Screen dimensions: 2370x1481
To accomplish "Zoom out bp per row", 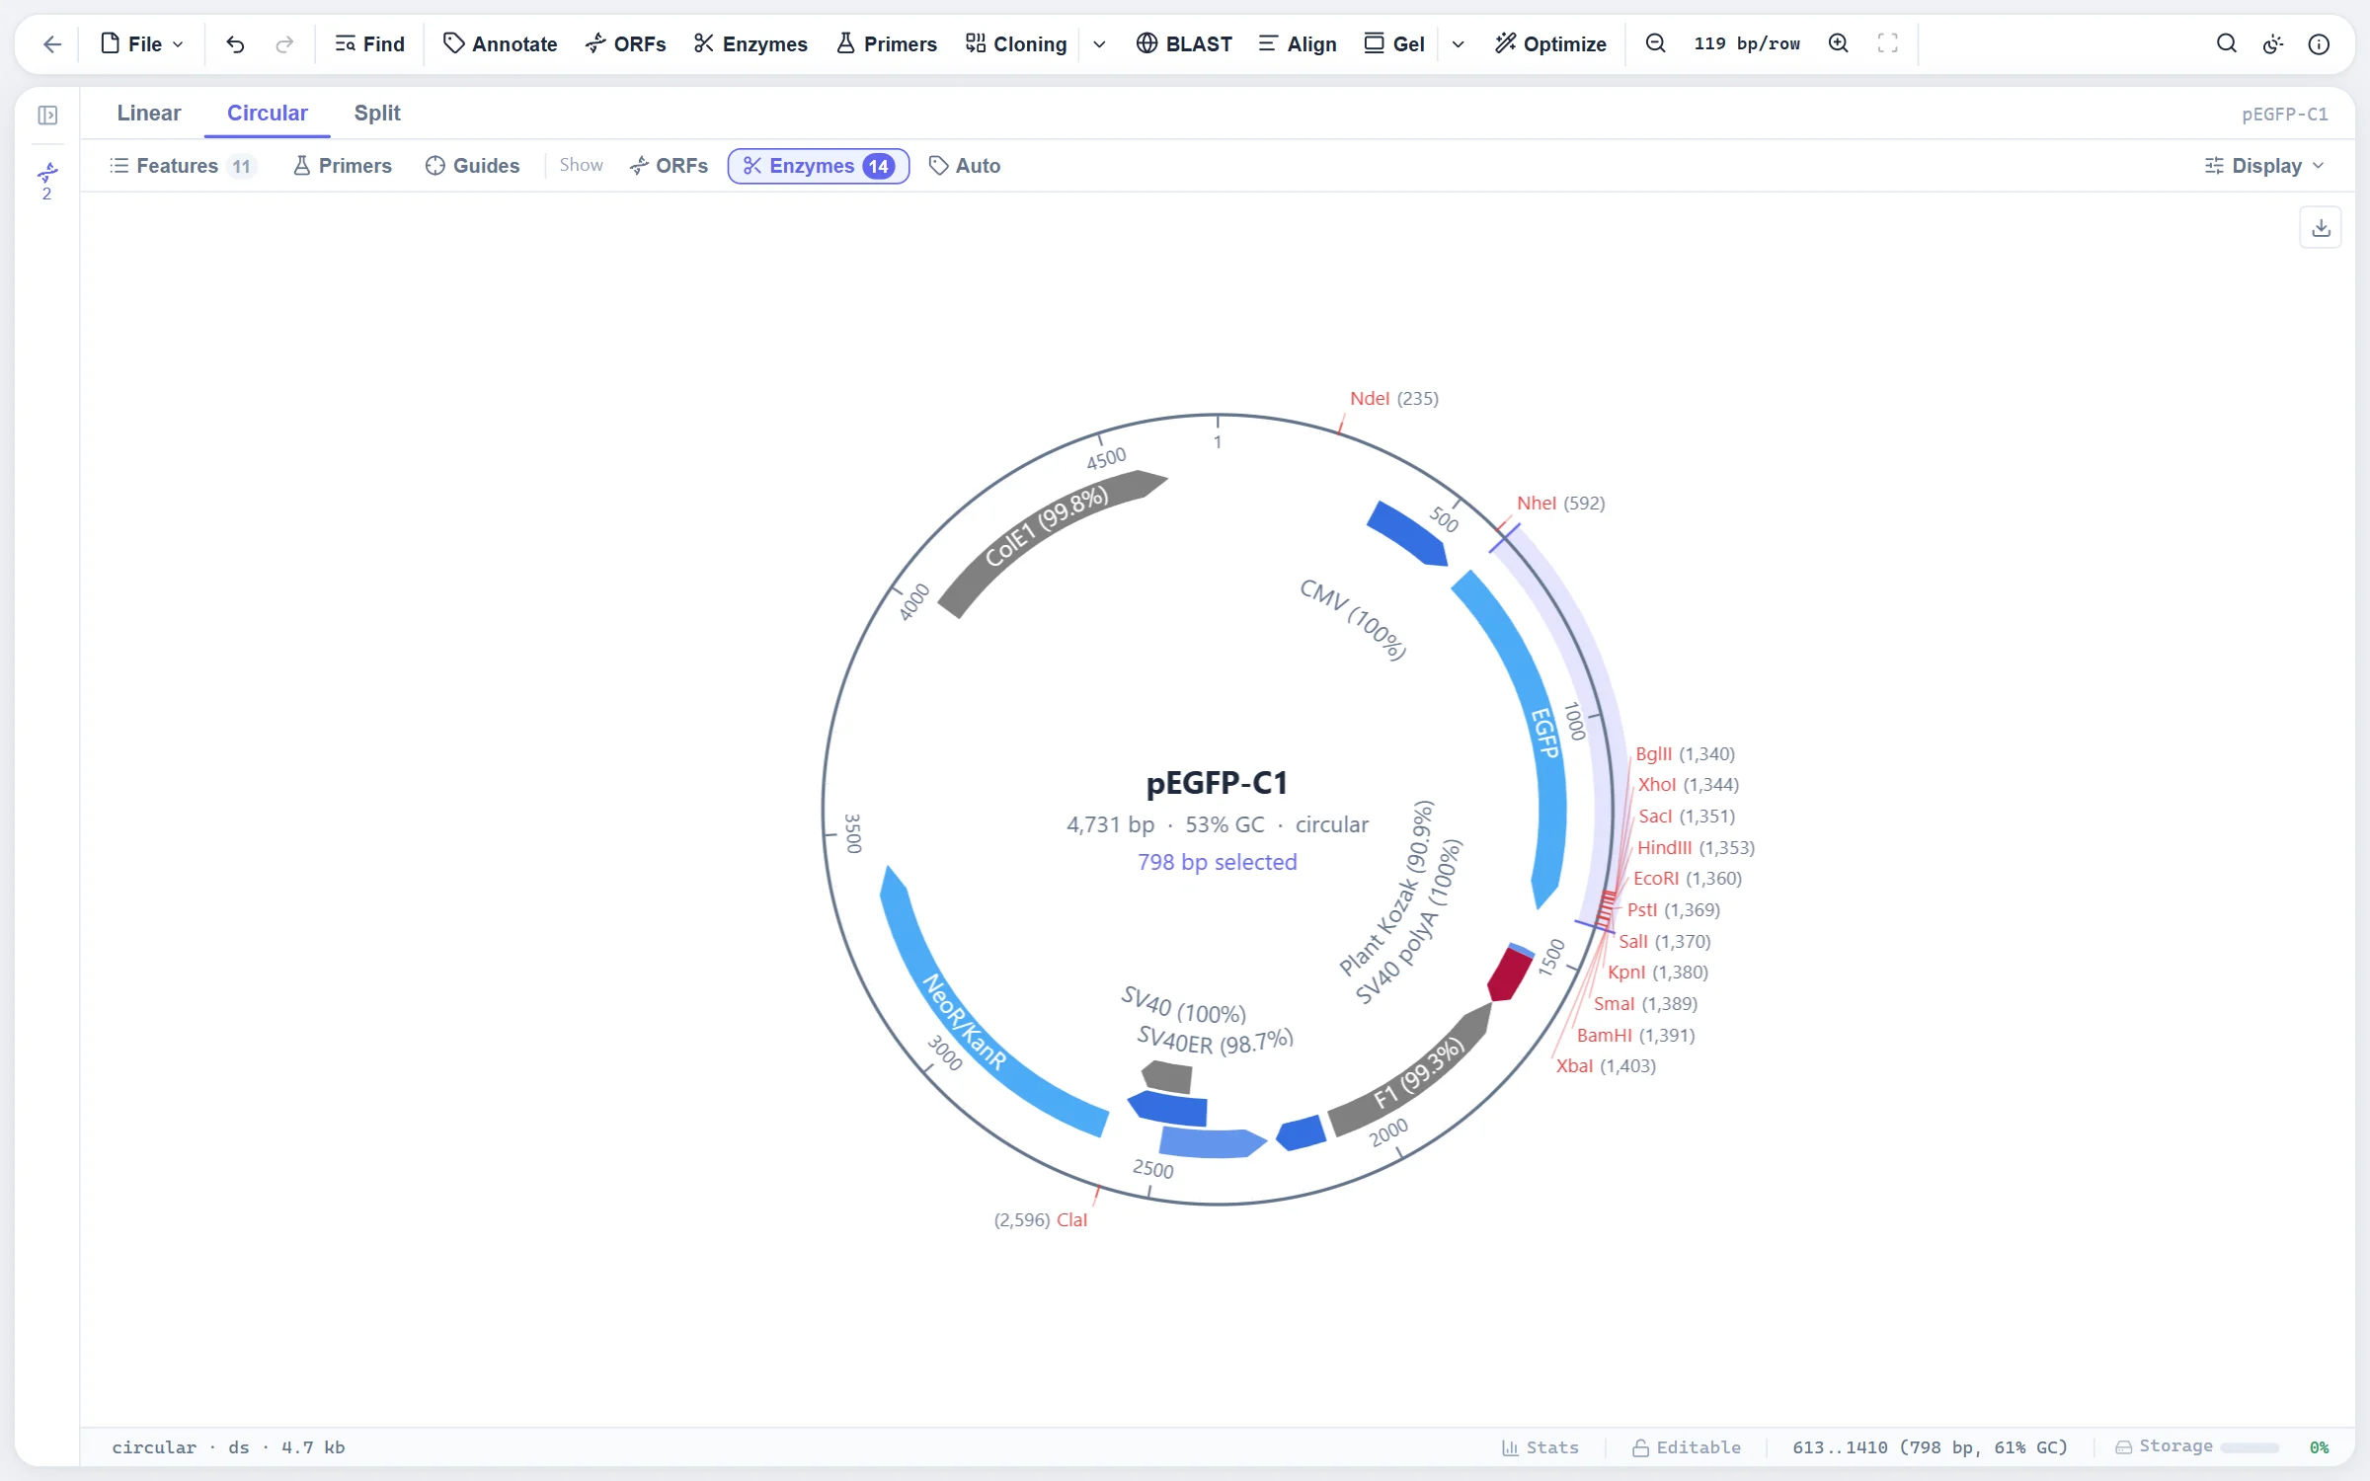I will (x=1656, y=43).
